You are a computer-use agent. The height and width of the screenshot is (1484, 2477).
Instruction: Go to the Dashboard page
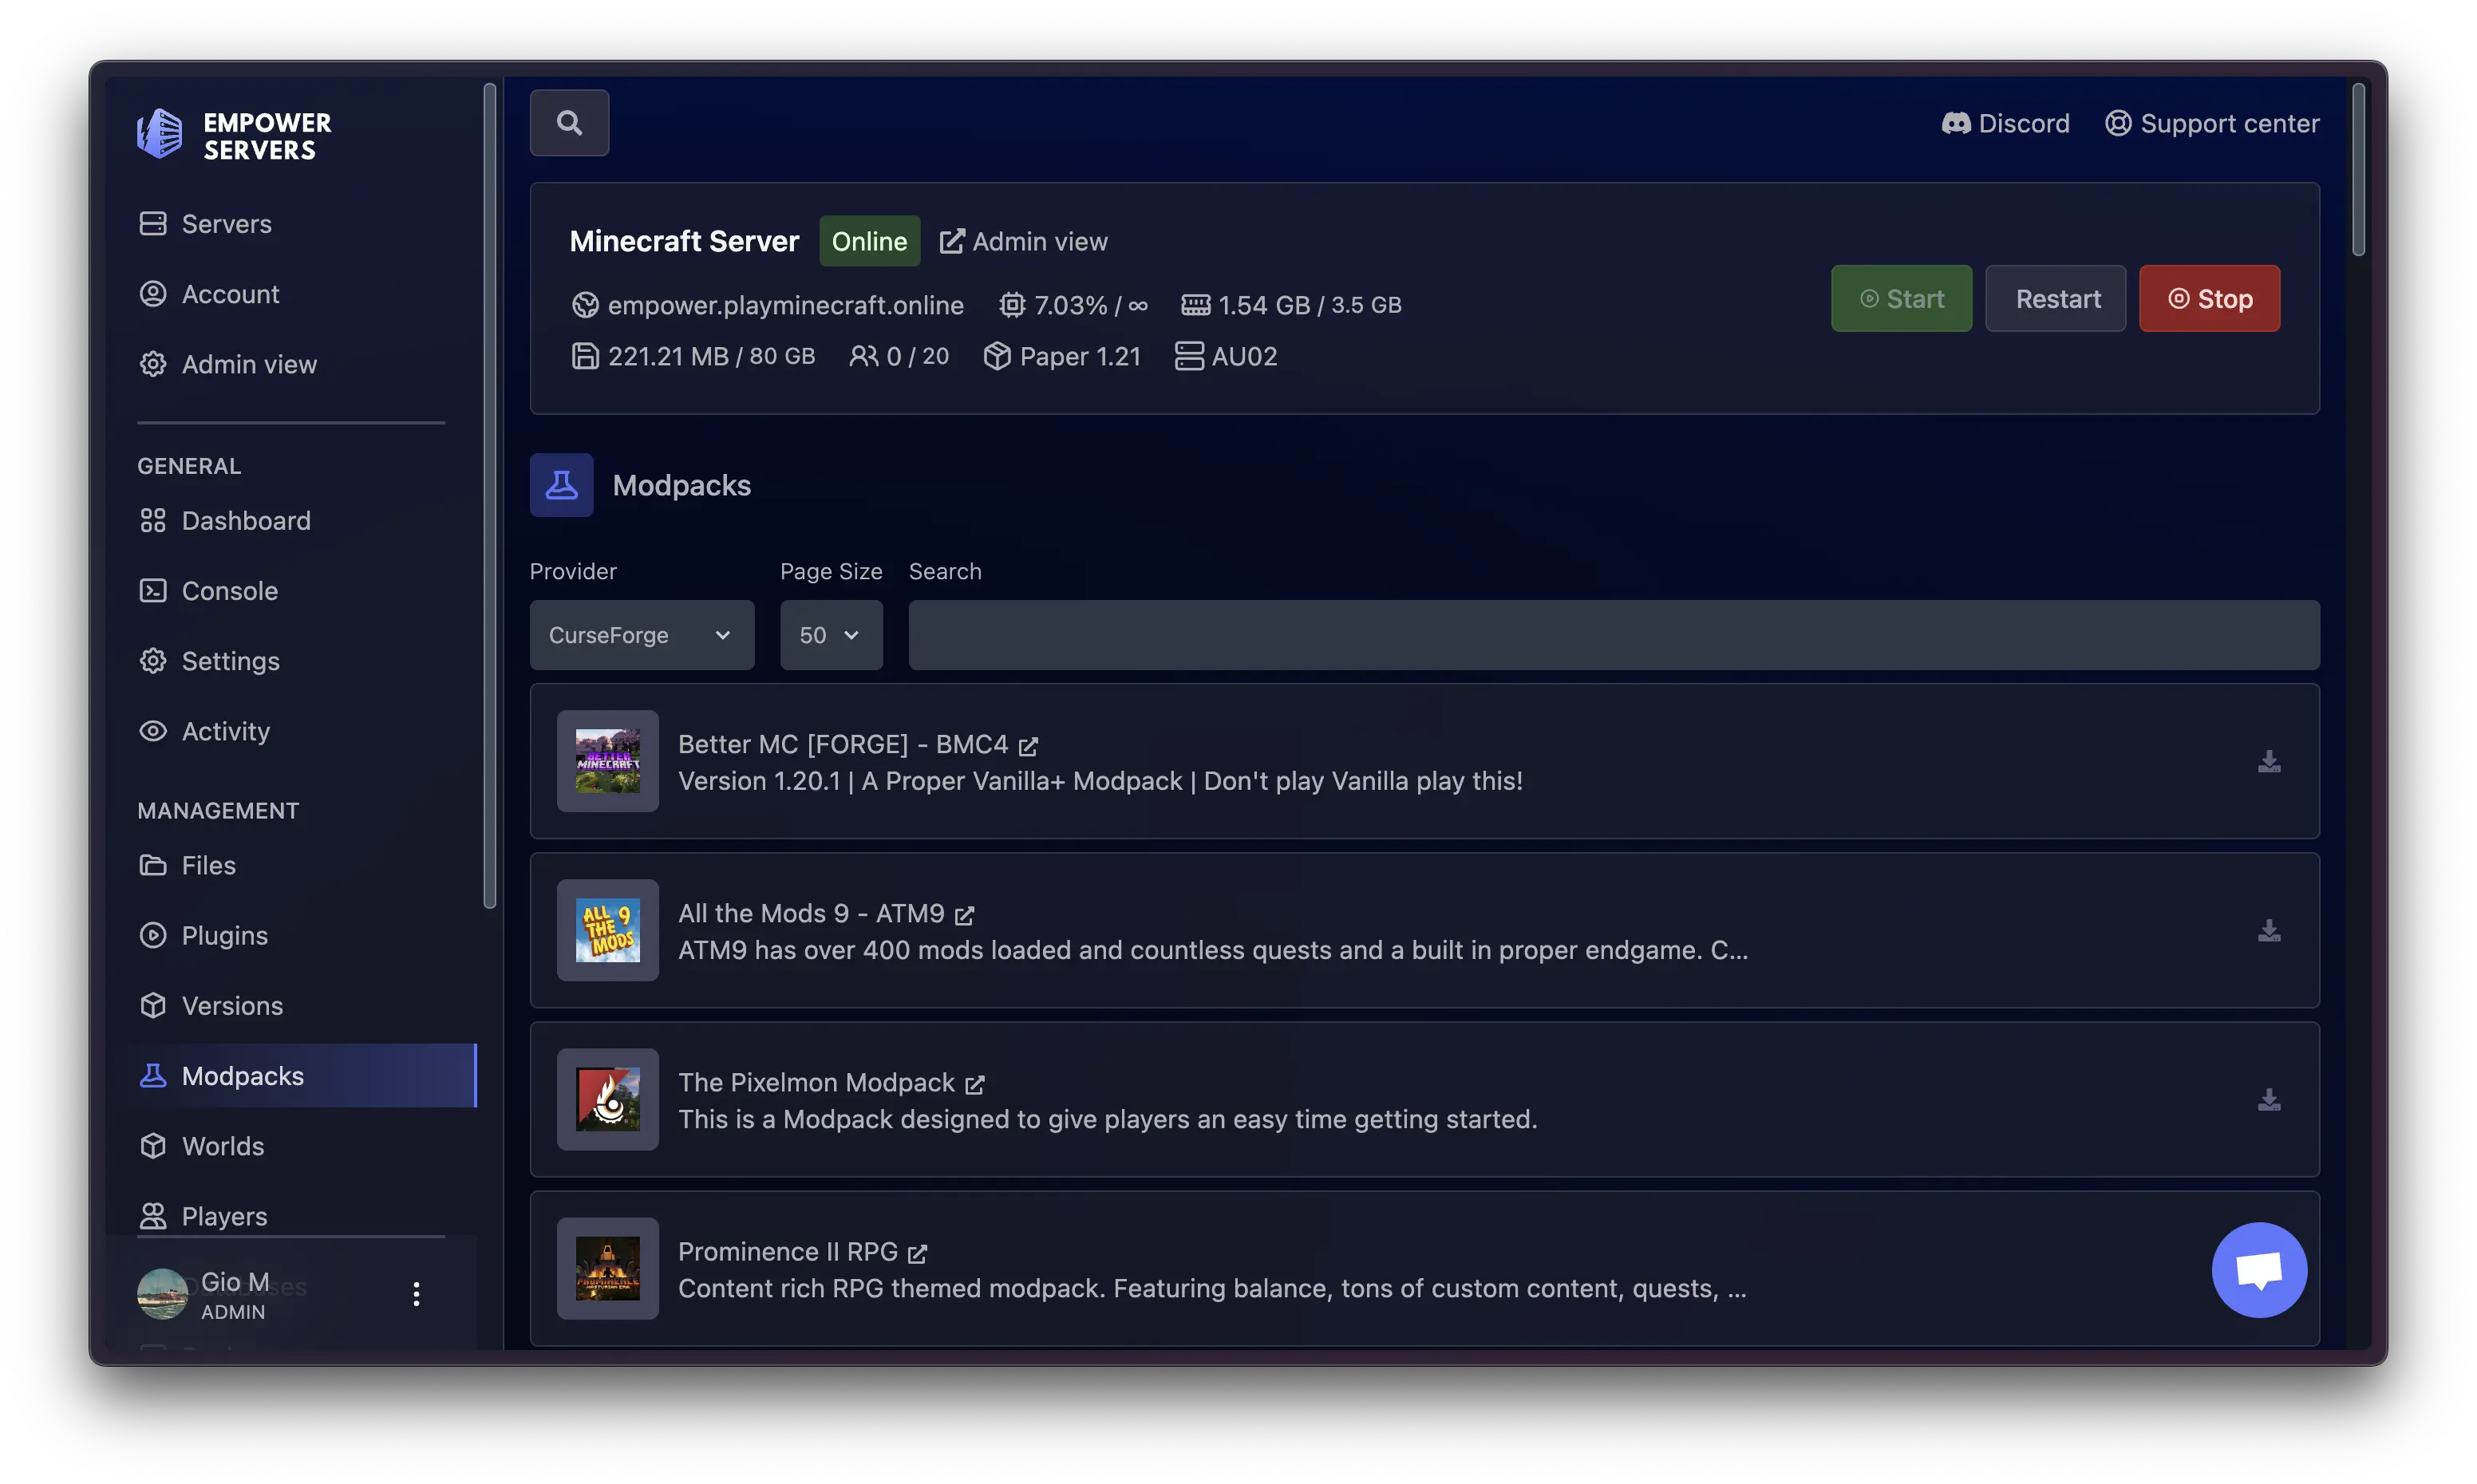(245, 520)
